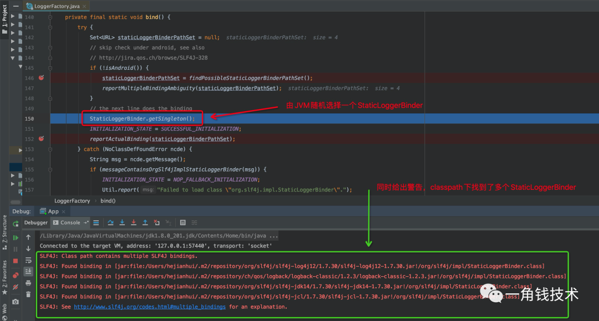Click the Run to Cursor icon
The width and height of the screenshot is (599, 321).
pyautogui.click(x=169, y=222)
